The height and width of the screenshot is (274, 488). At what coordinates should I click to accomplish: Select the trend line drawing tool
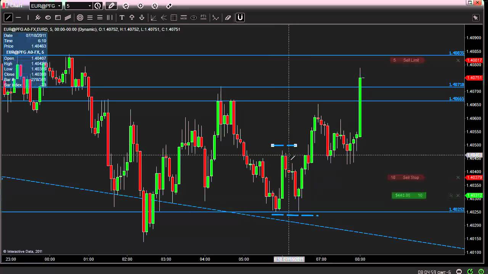pos(8,18)
